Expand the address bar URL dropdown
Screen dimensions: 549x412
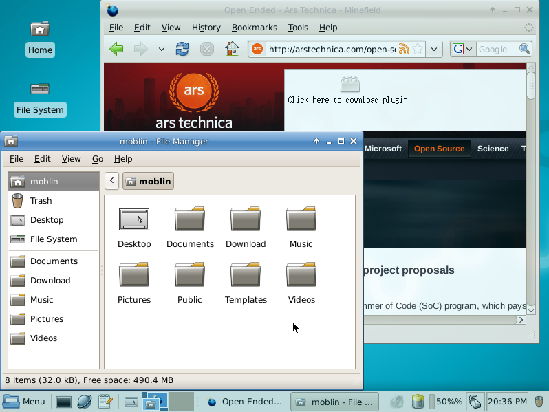(x=434, y=49)
